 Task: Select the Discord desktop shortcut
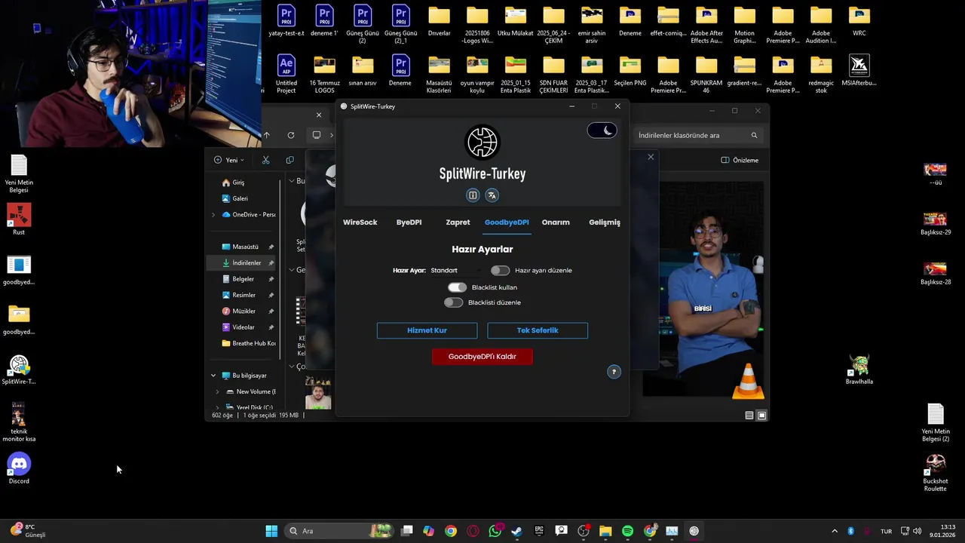19,468
